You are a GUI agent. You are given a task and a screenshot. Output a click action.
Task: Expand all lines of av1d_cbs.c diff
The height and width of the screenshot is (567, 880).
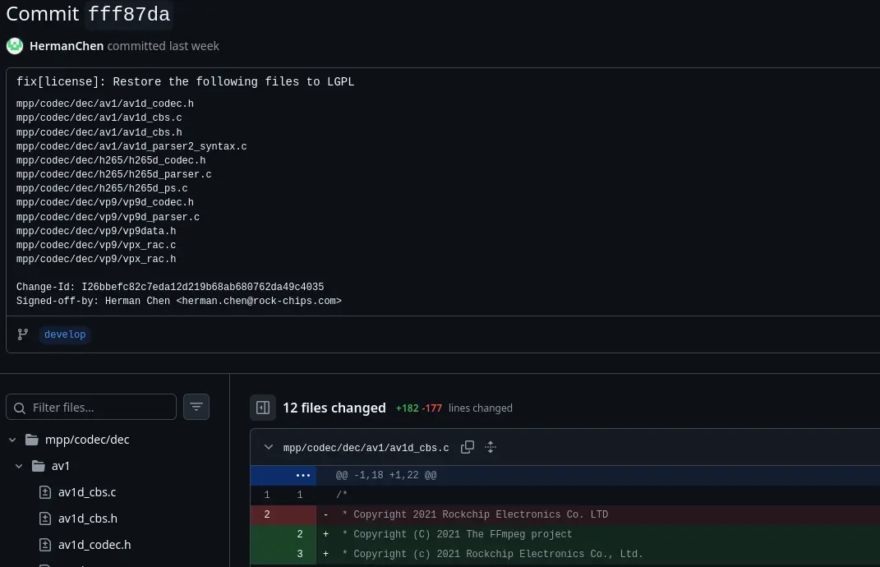point(491,448)
